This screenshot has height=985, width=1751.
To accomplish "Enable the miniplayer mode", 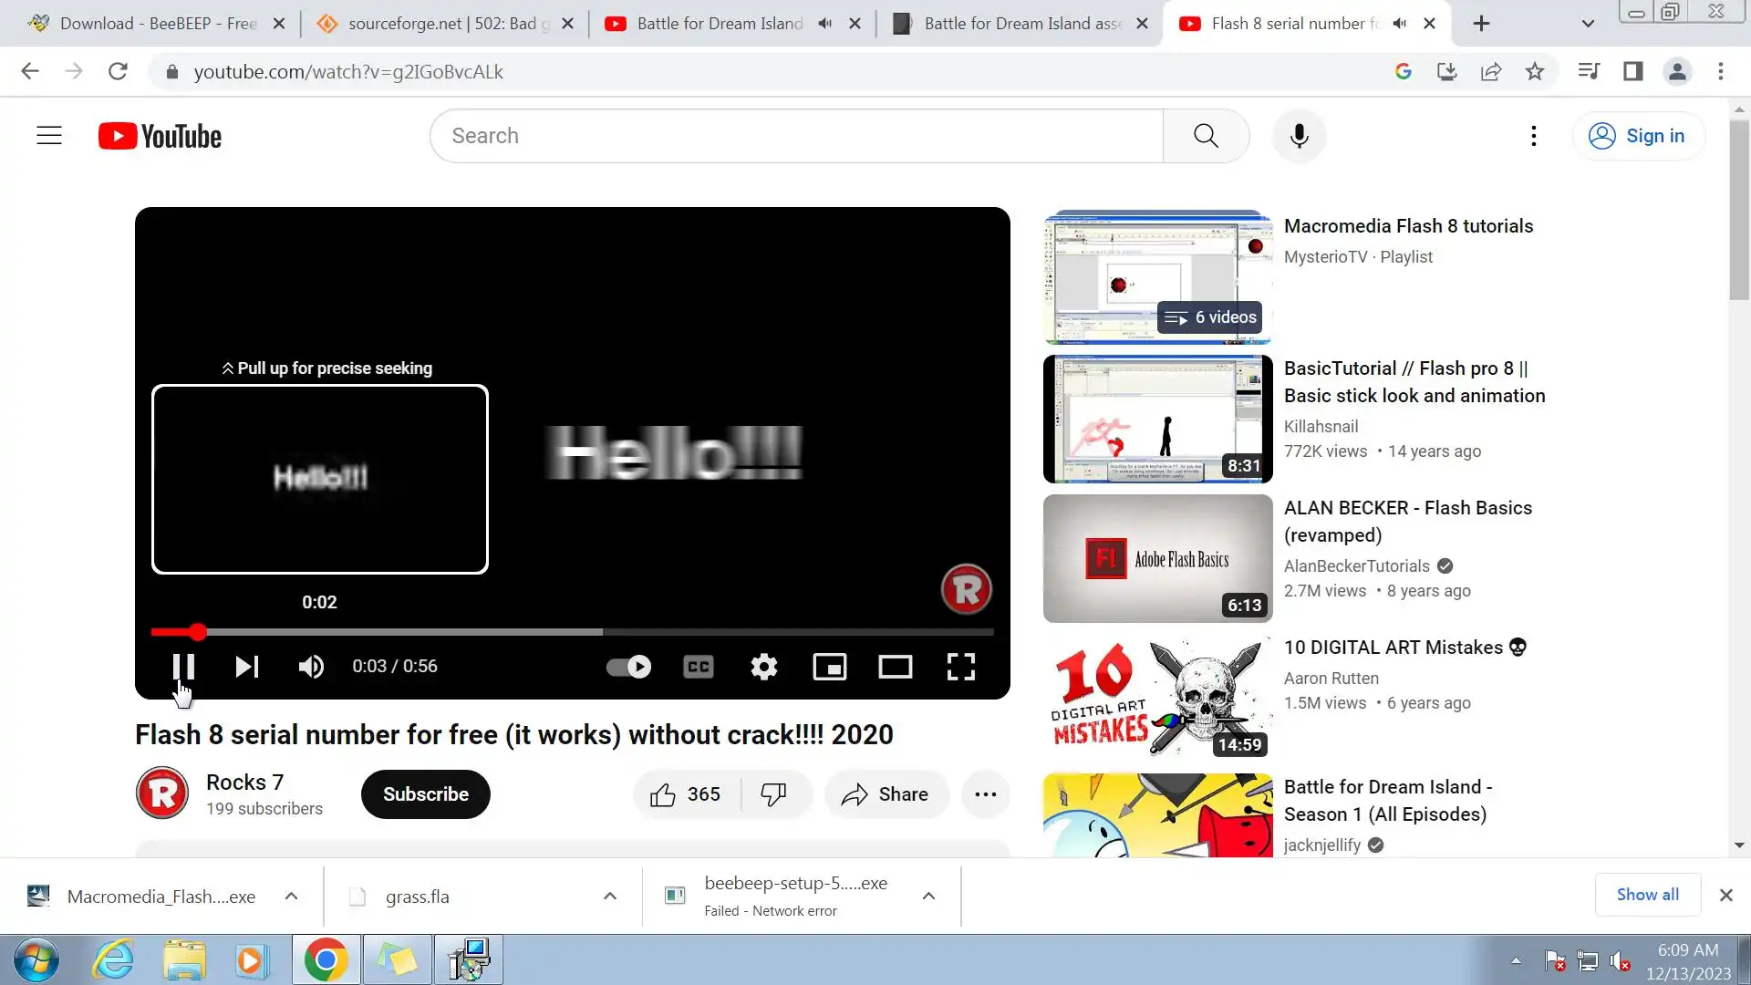I will tap(830, 667).
